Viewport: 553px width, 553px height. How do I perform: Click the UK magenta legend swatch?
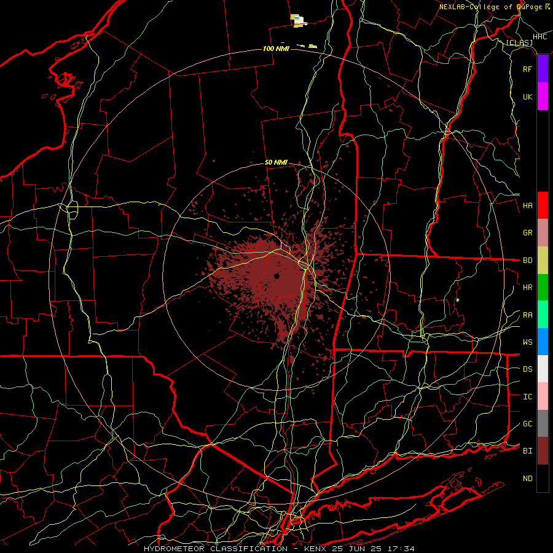pos(543,96)
